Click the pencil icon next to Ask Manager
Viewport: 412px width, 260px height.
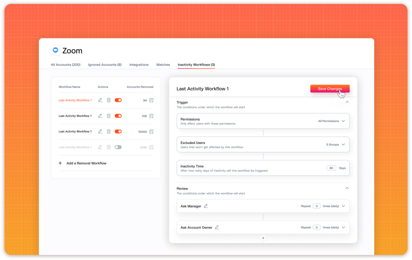coord(205,206)
